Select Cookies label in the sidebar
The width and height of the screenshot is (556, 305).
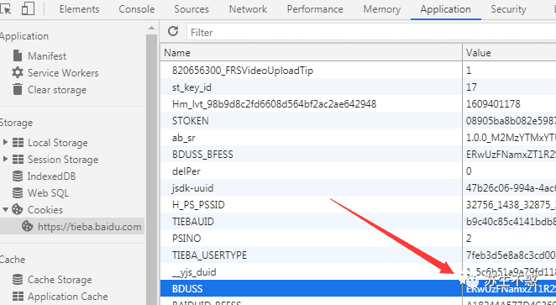[x=45, y=210]
